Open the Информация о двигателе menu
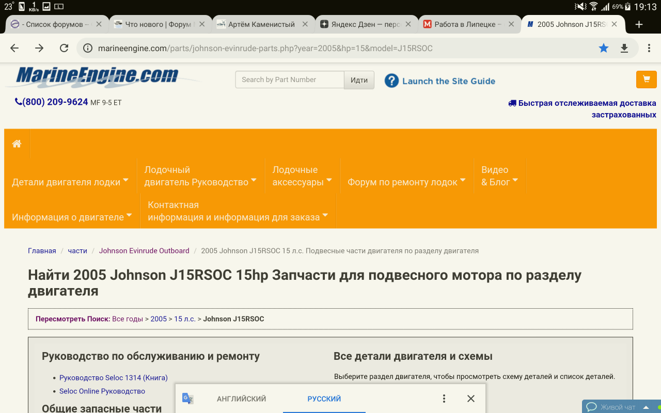The height and width of the screenshot is (413, 661). (x=72, y=217)
